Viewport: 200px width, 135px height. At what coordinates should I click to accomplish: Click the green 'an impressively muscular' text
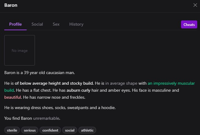click(171, 83)
